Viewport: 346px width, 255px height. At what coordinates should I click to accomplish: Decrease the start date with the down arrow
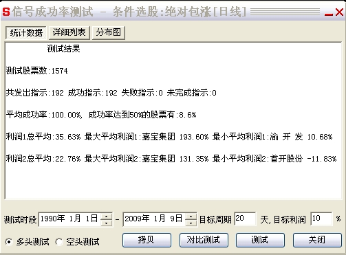pos(107,223)
